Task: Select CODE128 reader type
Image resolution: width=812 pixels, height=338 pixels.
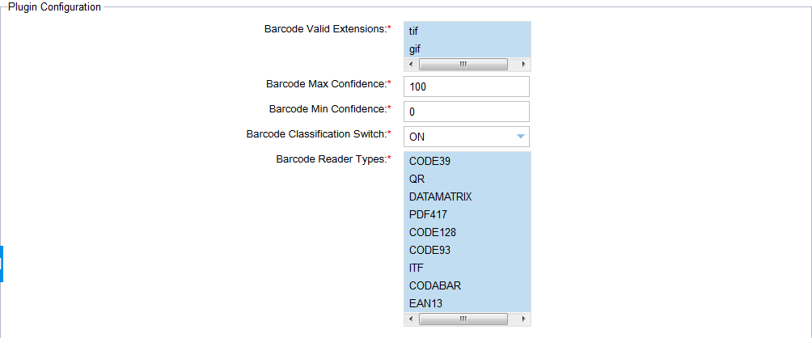Action: click(x=467, y=232)
